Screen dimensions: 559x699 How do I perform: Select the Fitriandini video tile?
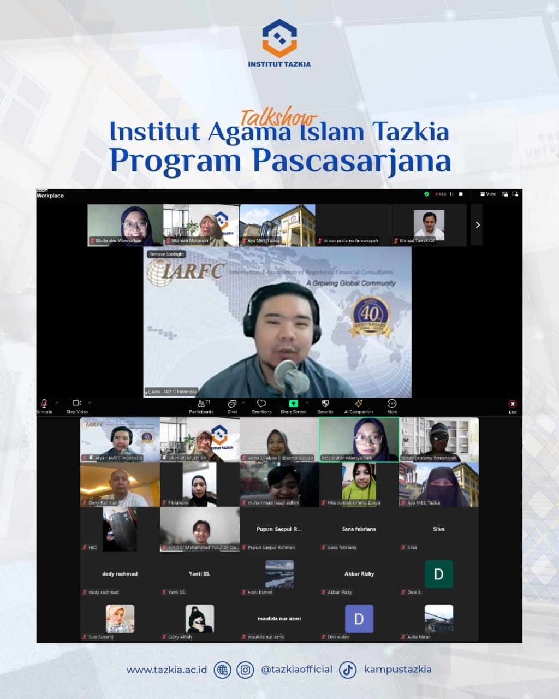coord(200,484)
